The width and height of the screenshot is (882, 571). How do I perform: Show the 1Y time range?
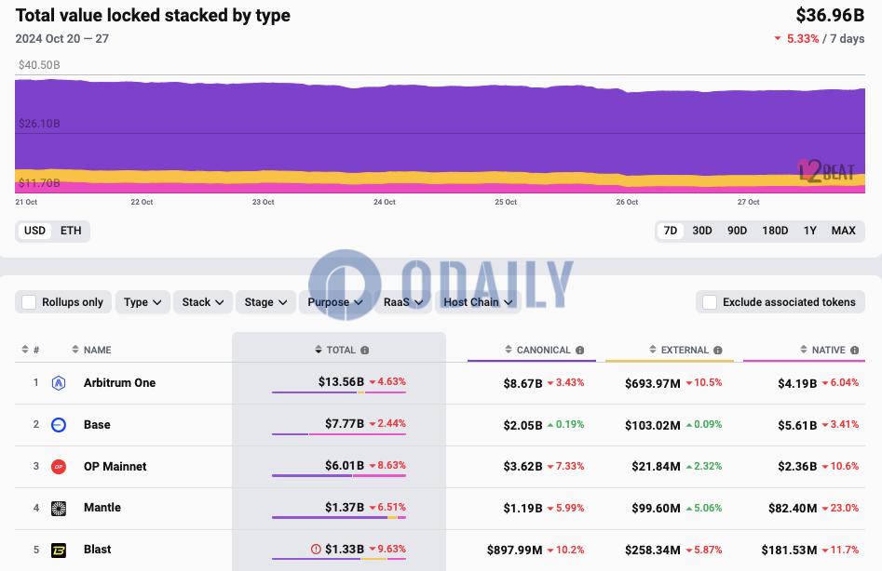tap(810, 231)
